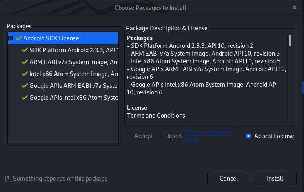Screen dimensions: 304x192
Task: Click the Intel x86 Atom revision 5 description line
Action: pyautogui.click(x=204, y=61)
